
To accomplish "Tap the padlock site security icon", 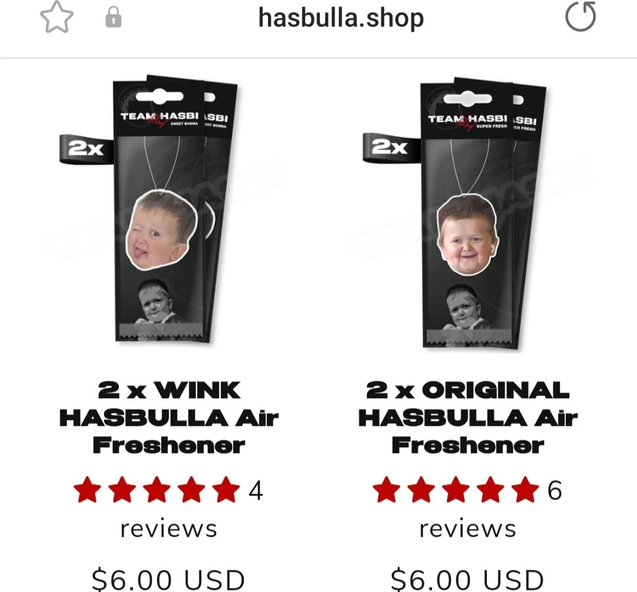I will click(113, 17).
